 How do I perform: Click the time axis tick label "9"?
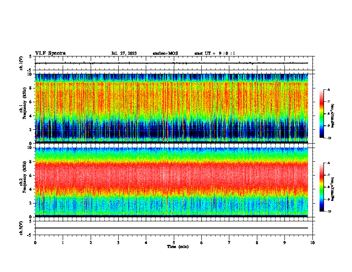pyautogui.click(x=284, y=243)
